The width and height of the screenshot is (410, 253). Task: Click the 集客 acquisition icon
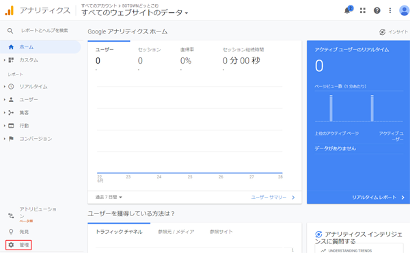[11, 113]
